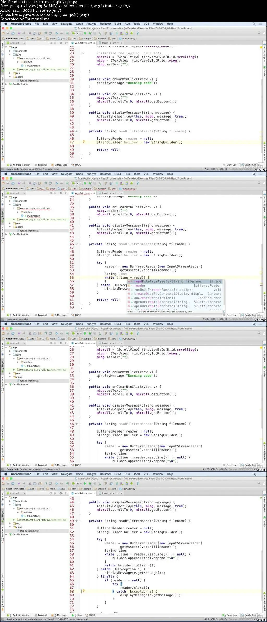Click the gutter marker beside line 46 in second frame
The width and height of the screenshot is (267, 622).
pyautogui.click(x=76, y=244)
